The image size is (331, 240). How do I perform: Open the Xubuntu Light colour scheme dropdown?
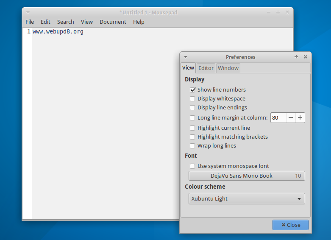click(x=247, y=198)
